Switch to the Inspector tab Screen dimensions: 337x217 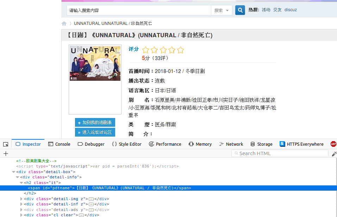coord(28,144)
